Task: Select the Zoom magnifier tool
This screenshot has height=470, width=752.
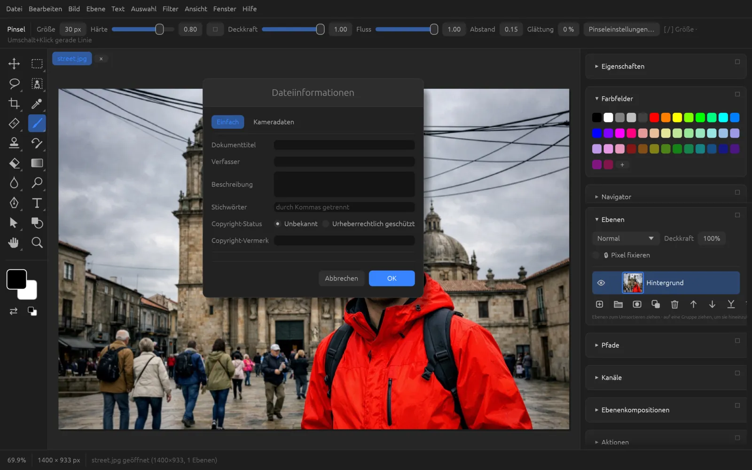Action: pyautogui.click(x=37, y=243)
